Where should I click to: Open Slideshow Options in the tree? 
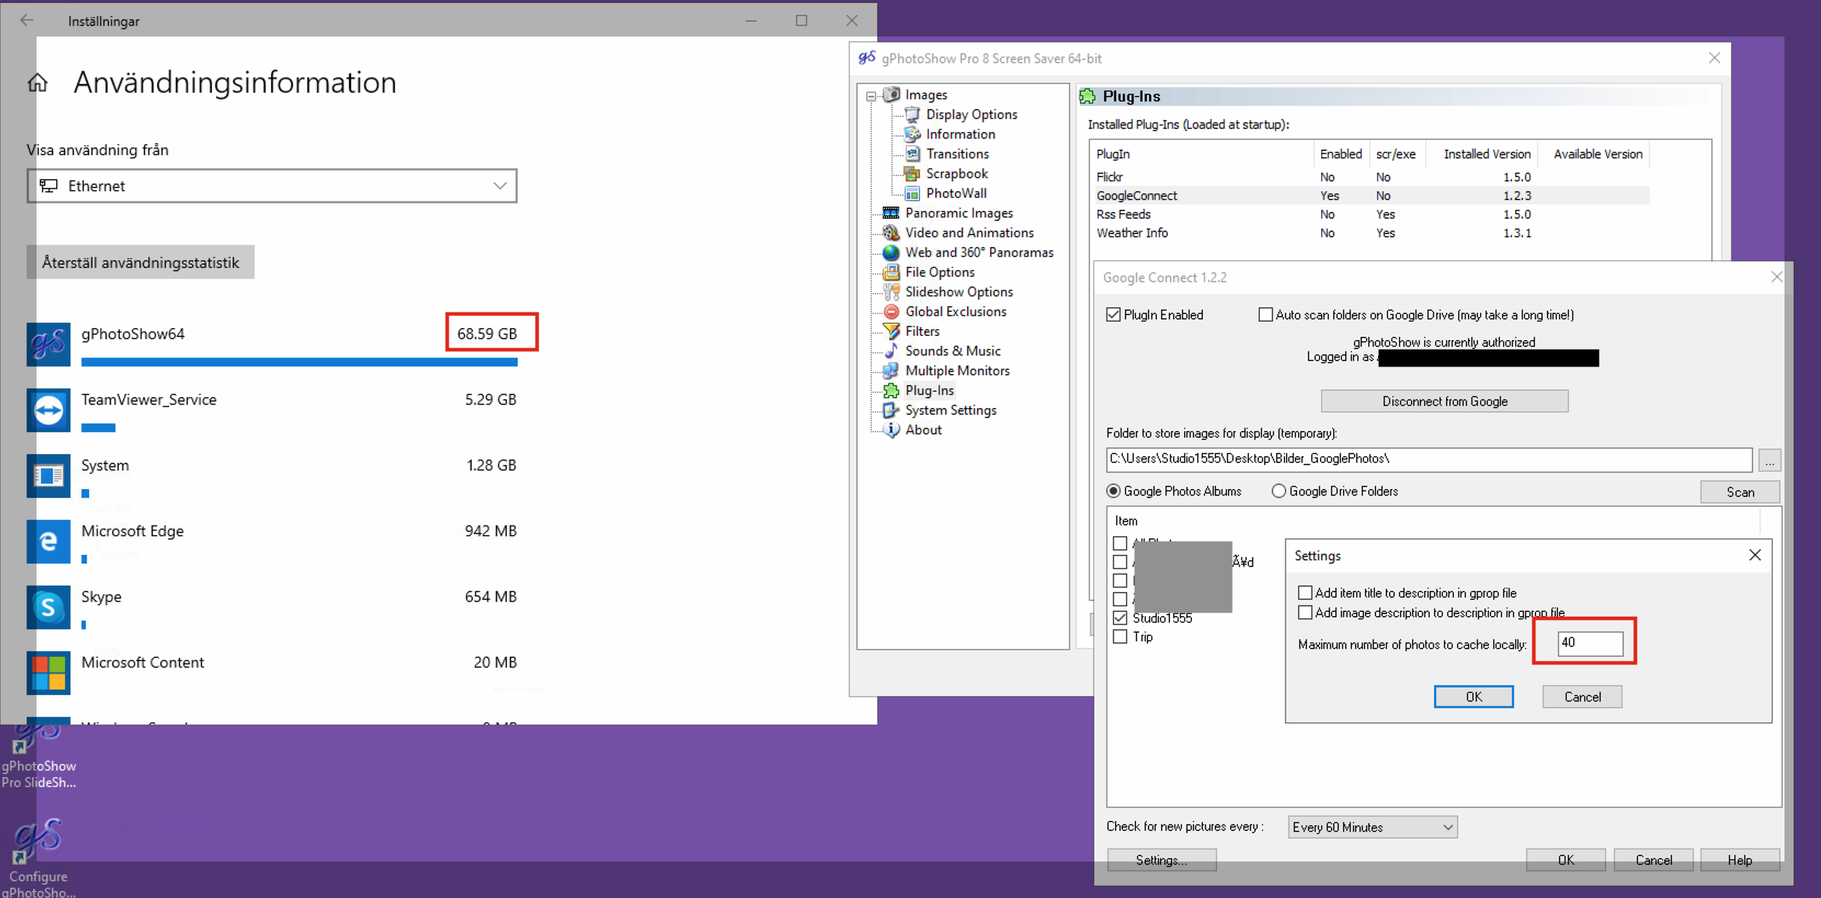[x=959, y=291]
